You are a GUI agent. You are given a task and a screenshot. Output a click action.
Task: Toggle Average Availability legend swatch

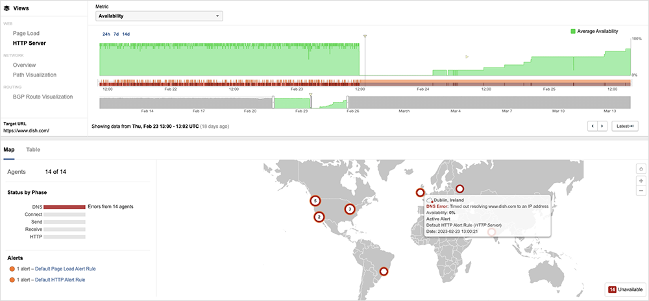[573, 31]
